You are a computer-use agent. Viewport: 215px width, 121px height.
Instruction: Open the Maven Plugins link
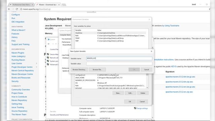click(x=18, y=53)
